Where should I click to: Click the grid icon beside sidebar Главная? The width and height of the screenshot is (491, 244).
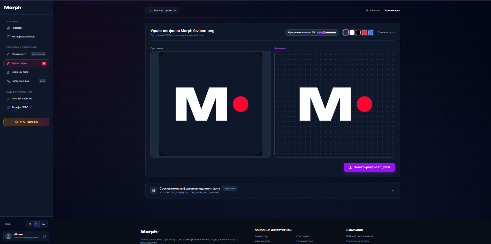pyautogui.click(x=8, y=28)
